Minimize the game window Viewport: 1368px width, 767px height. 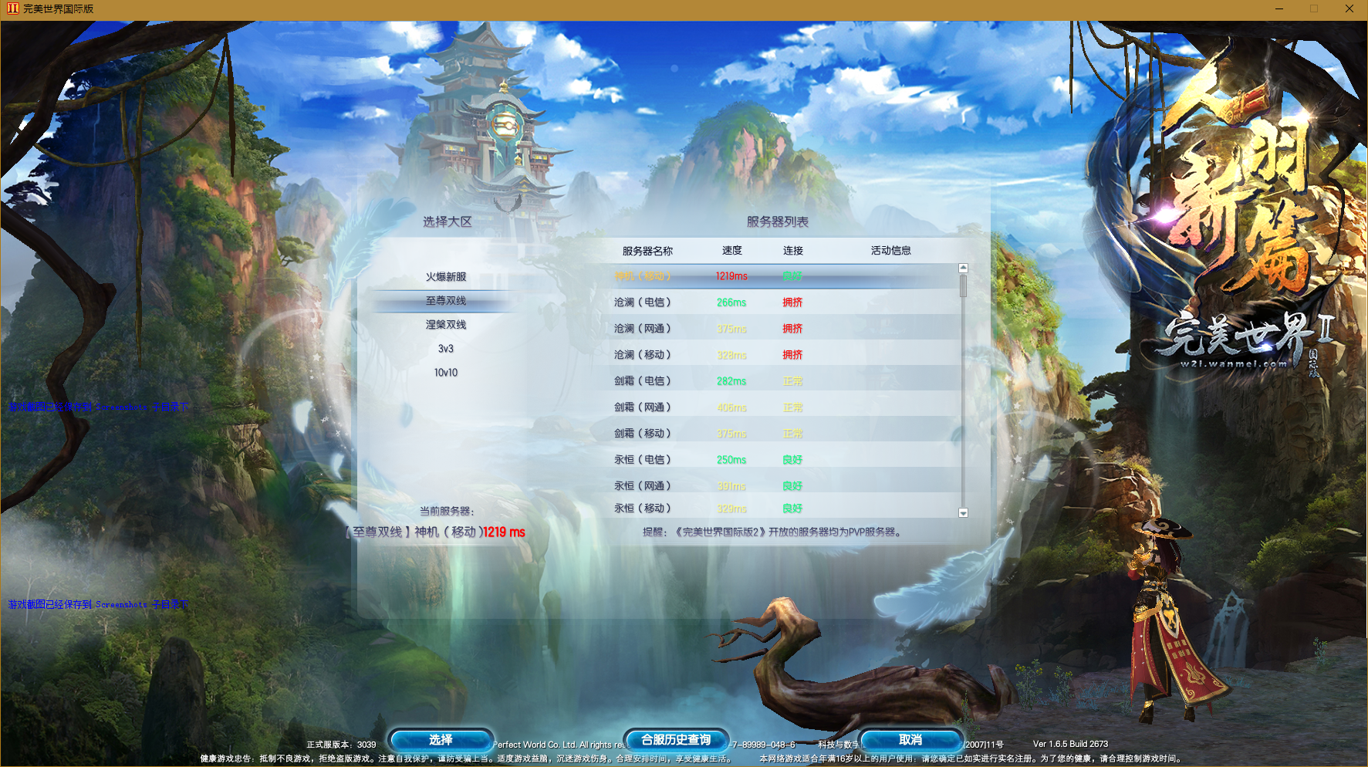click(1278, 8)
